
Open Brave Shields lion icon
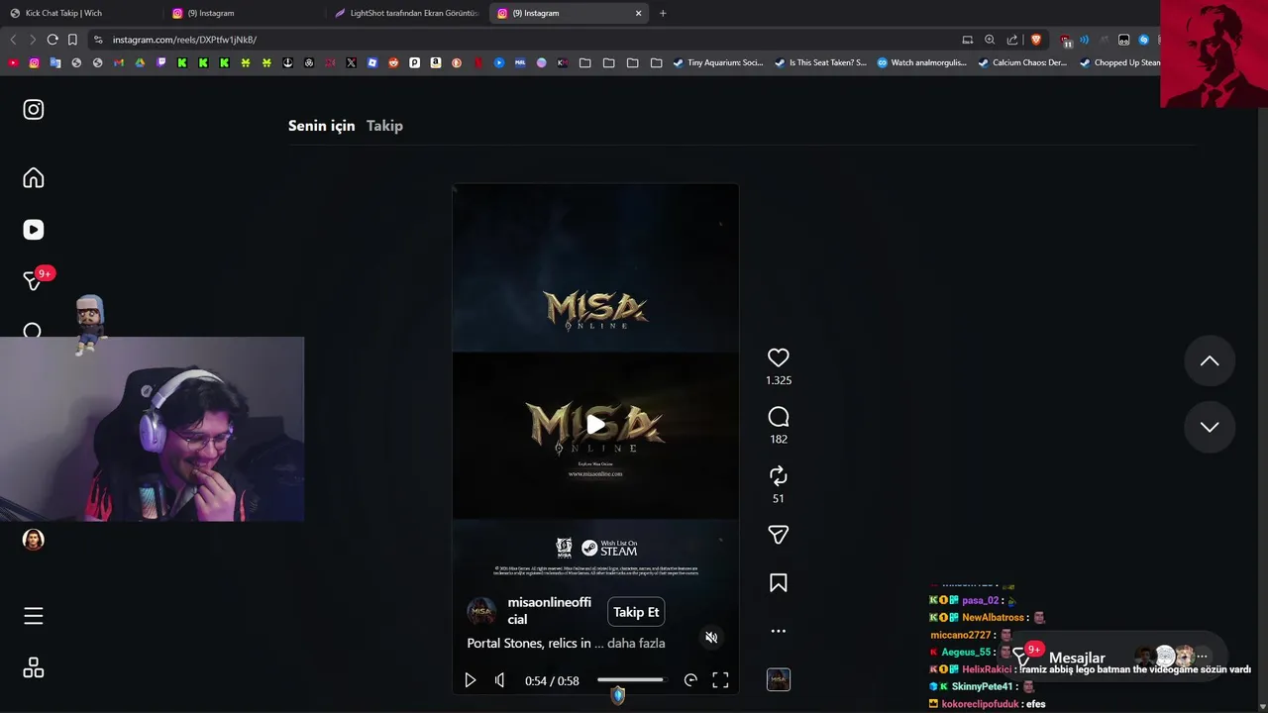(1036, 40)
